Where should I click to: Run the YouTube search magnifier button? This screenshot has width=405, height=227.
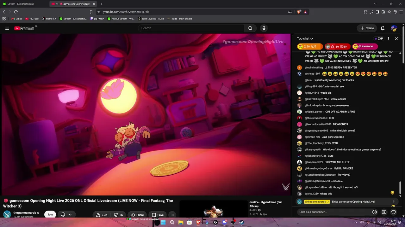[x=250, y=28]
